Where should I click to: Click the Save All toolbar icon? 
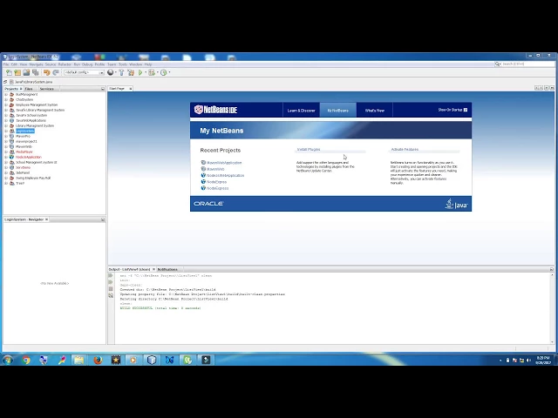click(x=36, y=72)
